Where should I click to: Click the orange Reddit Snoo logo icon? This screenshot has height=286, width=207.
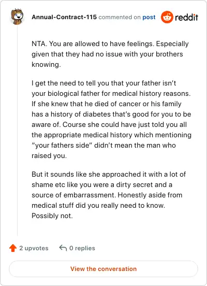(x=167, y=17)
